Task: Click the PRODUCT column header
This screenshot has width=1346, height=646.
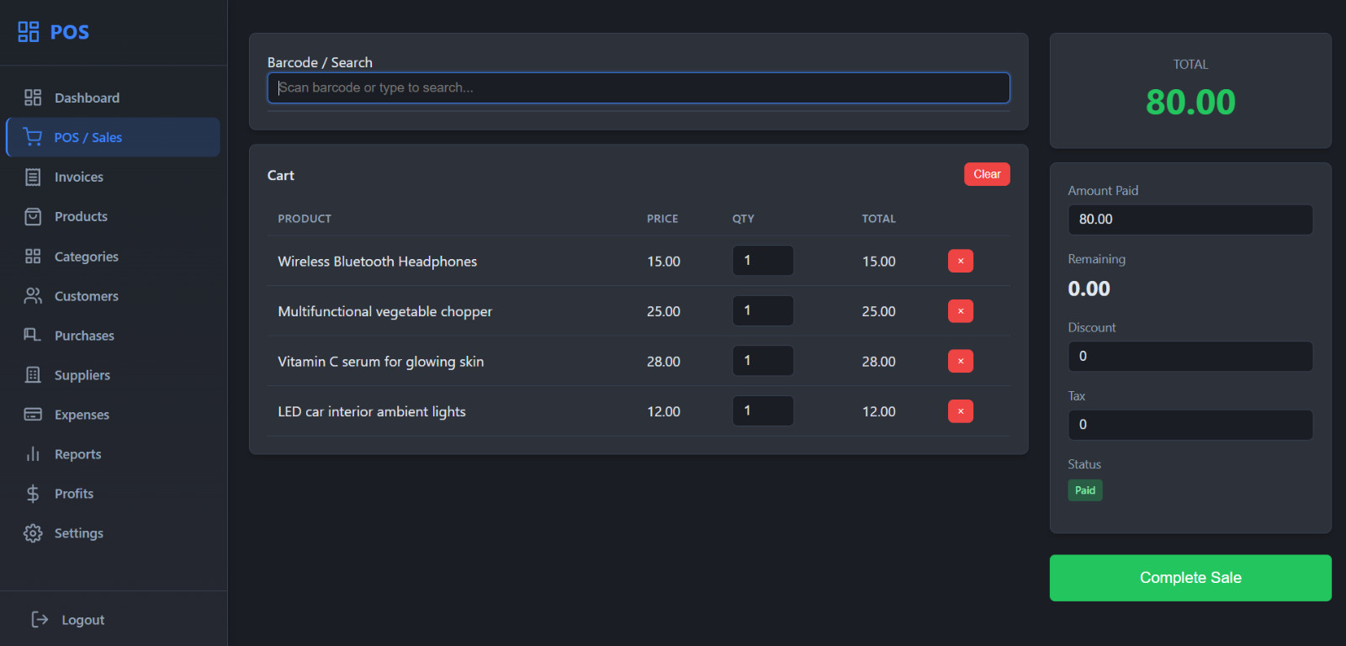Action: point(305,219)
